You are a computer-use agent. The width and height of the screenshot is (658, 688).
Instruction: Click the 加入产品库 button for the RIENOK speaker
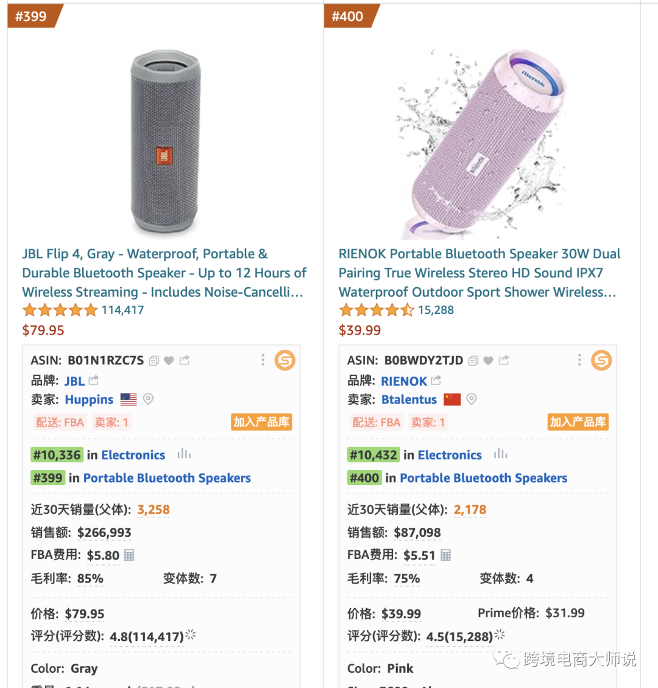pos(578,422)
